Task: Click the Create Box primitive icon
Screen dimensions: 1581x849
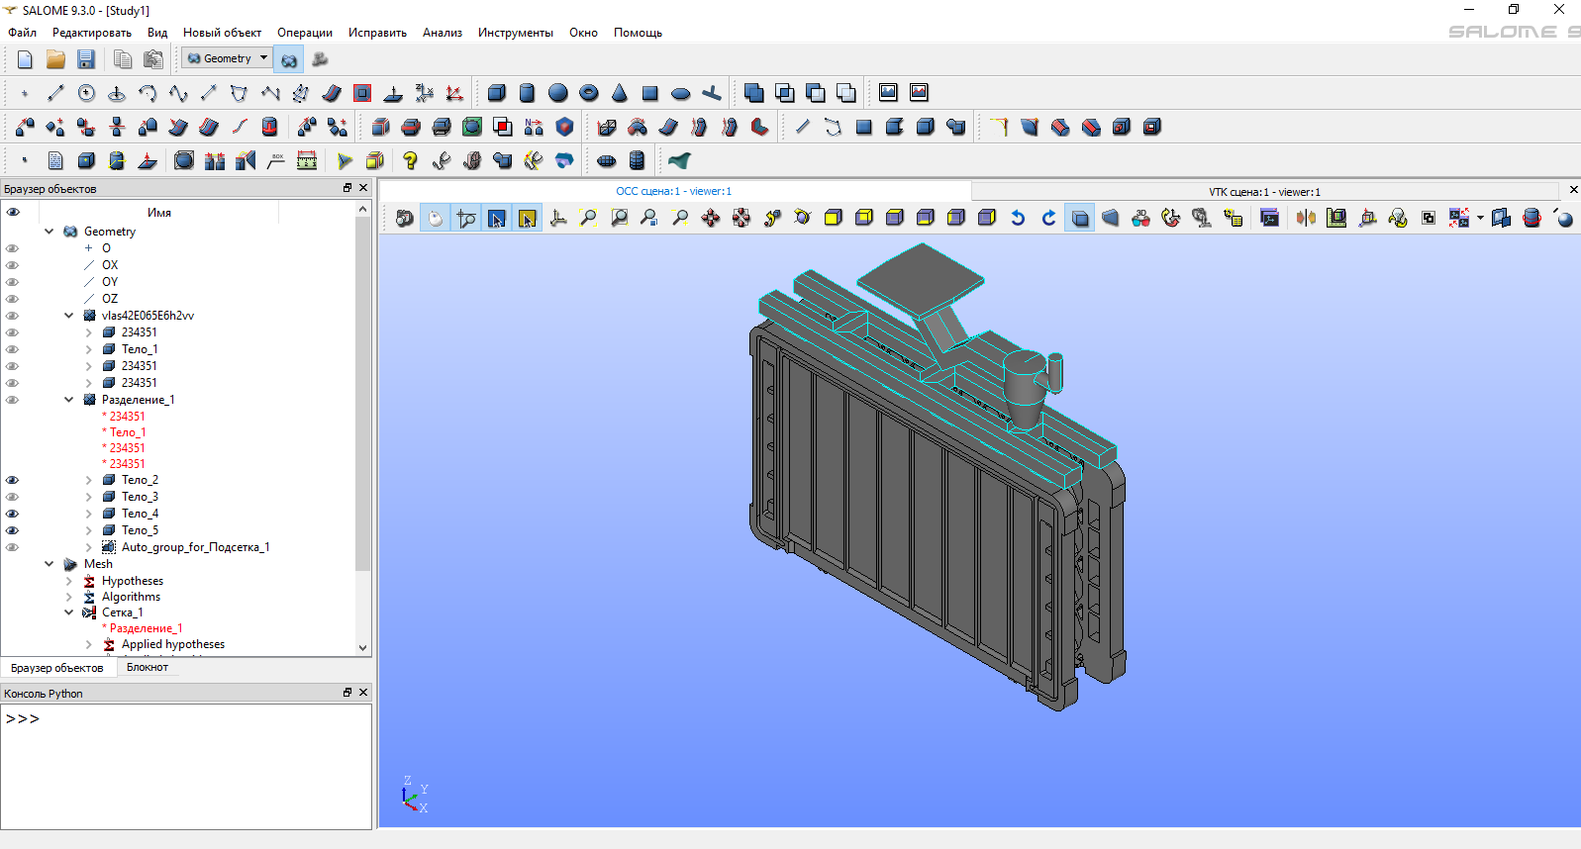Action: pos(497,93)
